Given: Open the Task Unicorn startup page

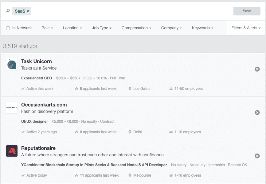Looking at the screenshot, I should [37, 61].
